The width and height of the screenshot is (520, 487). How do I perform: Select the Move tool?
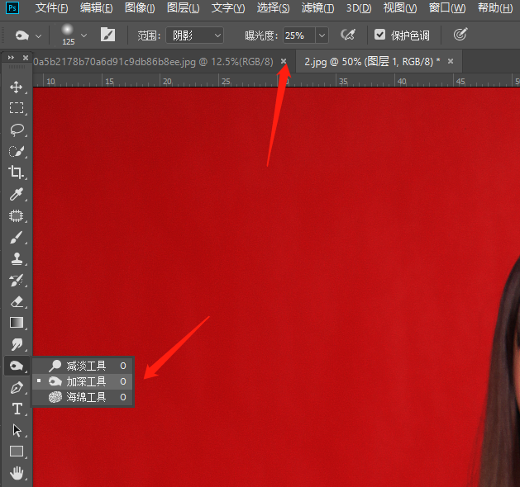click(16, 87)
